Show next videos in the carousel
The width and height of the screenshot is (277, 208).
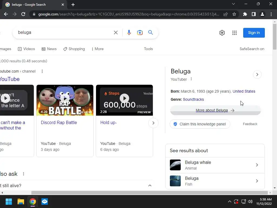pyautogui.click(x=153, y=123)
